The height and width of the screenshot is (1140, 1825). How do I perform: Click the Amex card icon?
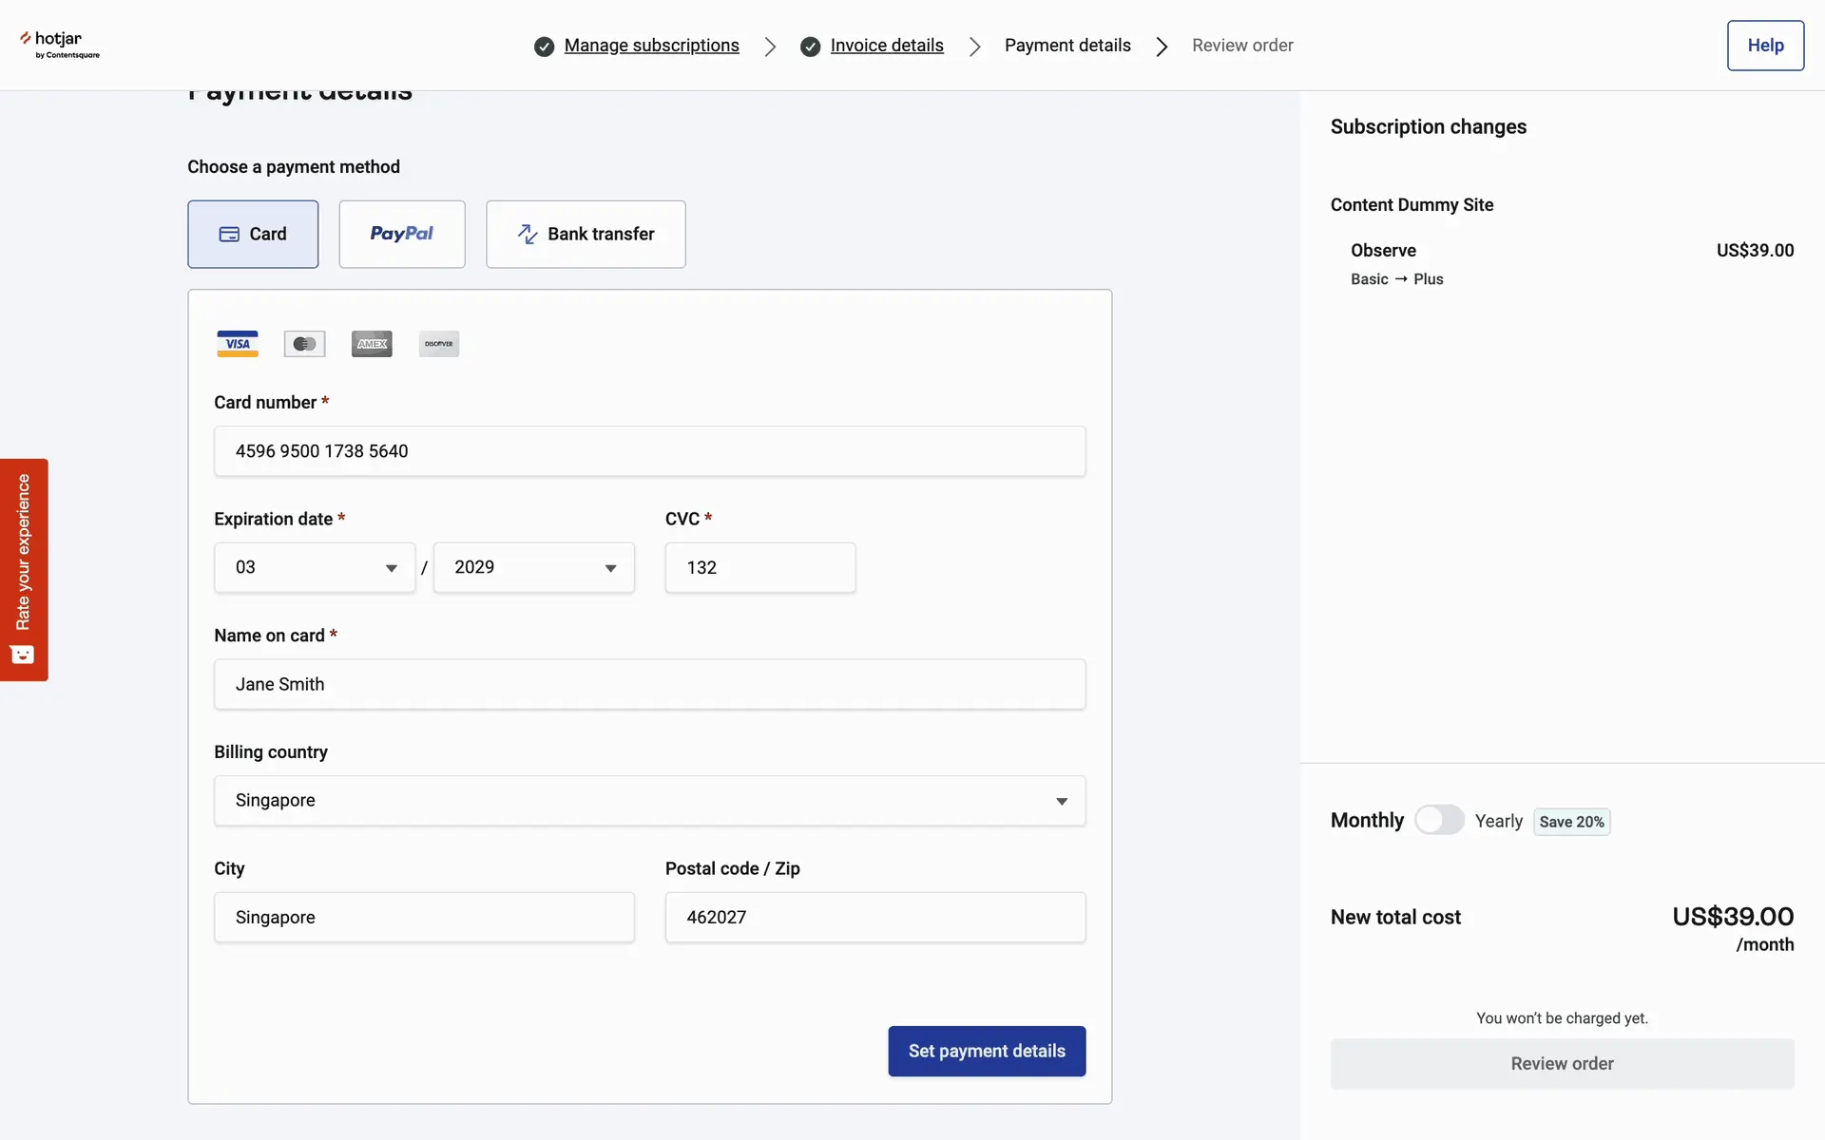click(372, 344)
